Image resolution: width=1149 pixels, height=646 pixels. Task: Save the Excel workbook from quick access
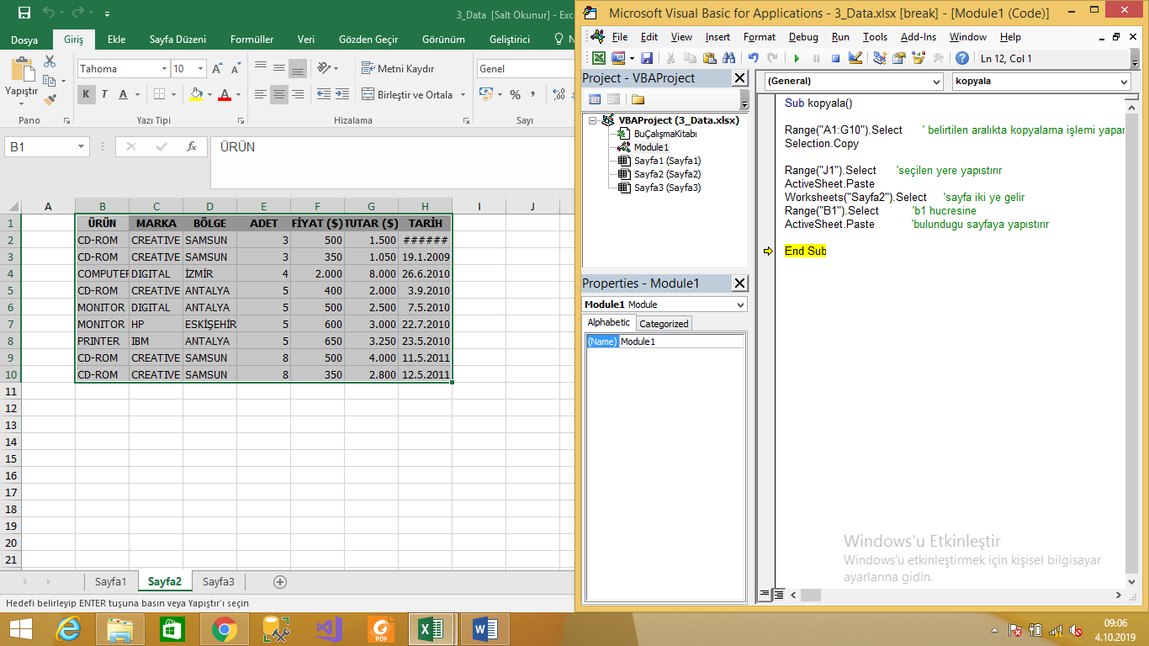(x=24, y=13)
